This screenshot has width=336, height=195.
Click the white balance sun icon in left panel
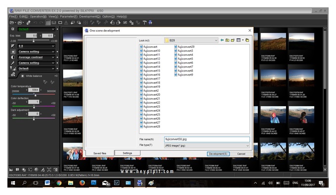[x=13, y=51]
